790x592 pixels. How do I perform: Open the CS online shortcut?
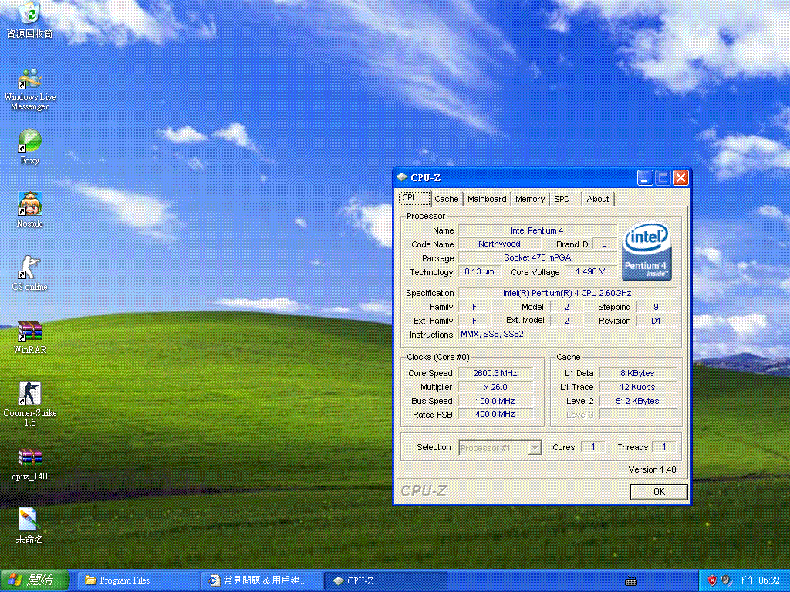tap(29, 268)
